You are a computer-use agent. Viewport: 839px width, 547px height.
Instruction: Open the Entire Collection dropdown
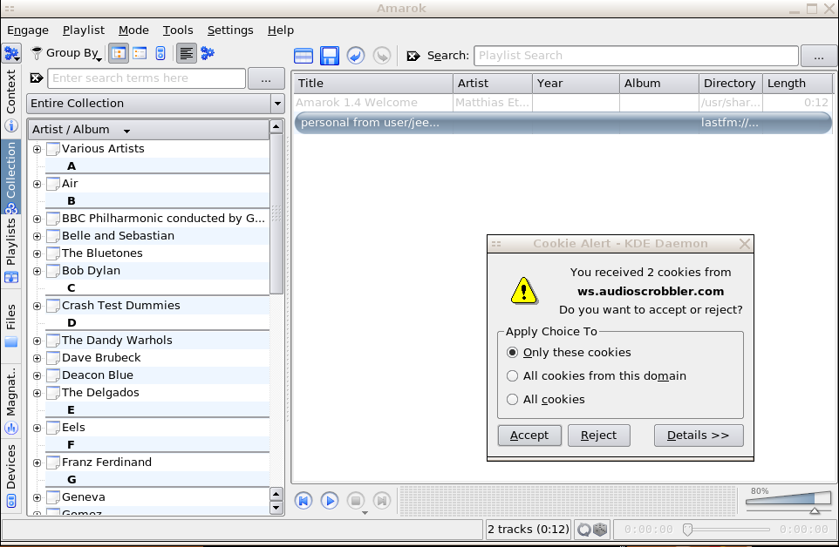pos(155,104)
